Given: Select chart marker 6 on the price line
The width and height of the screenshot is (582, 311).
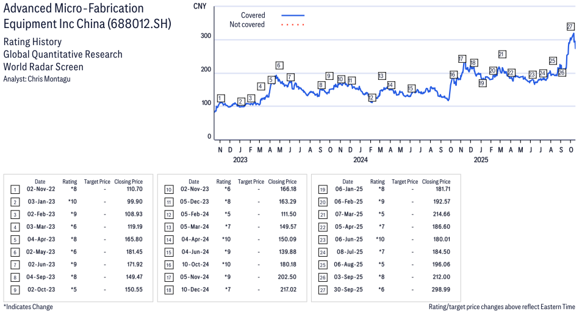Looking at the screenshot, I should click(279, 65).
